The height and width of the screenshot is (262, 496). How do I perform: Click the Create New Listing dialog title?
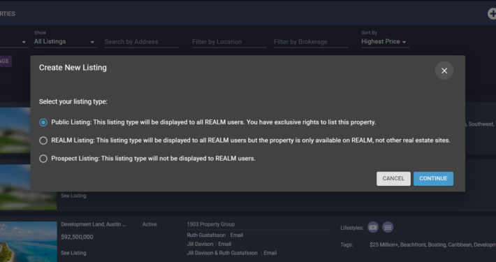[x=73, y=68]
